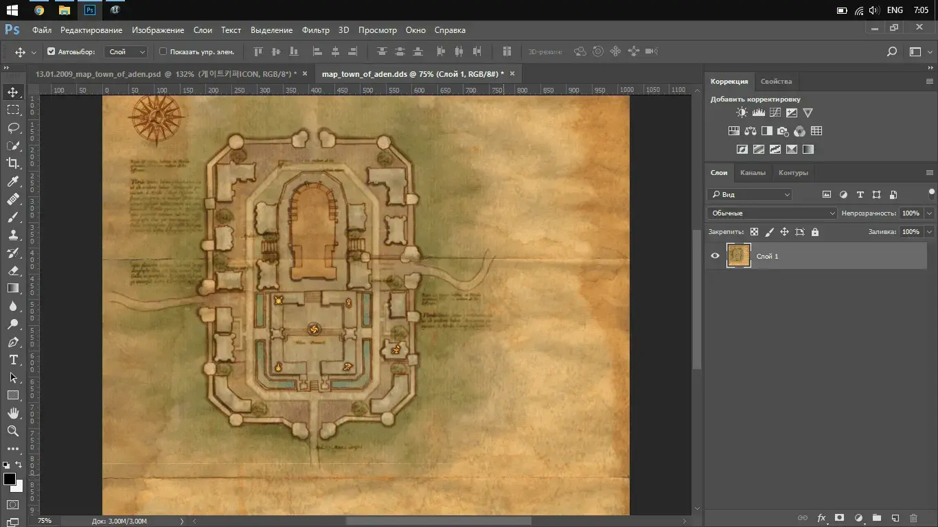
Task: Open the Слои panel options menu
Action: (x=929, y=172)
